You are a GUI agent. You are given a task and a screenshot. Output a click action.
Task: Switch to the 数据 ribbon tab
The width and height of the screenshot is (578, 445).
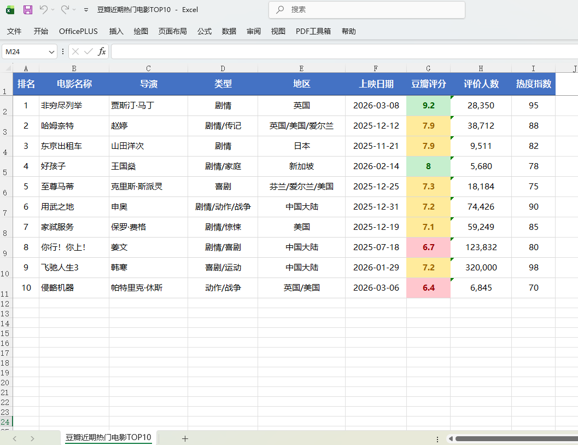[x=229, y=31]
